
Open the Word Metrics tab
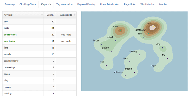[x=147, y=4]
